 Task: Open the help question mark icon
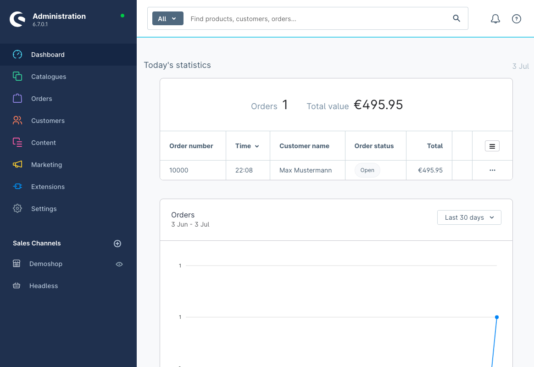click(517, 19)
